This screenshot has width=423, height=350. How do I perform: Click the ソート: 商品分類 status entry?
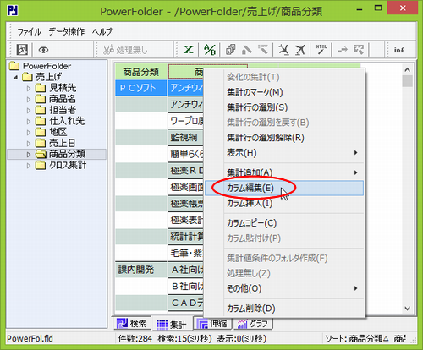tap(356, 338)
